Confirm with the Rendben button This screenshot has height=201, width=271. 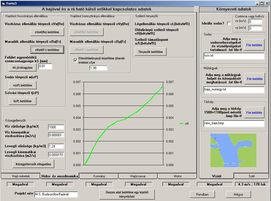[x=202, y=194]
